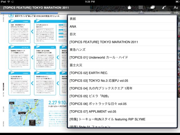Go to the 目次 entry
The width and height of the screenshot is (180, 135).
[x=122, y=34]
